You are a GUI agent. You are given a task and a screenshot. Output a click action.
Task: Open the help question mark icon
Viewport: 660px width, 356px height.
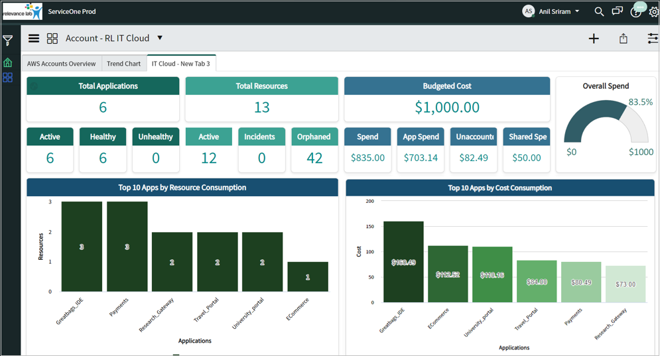635,12
